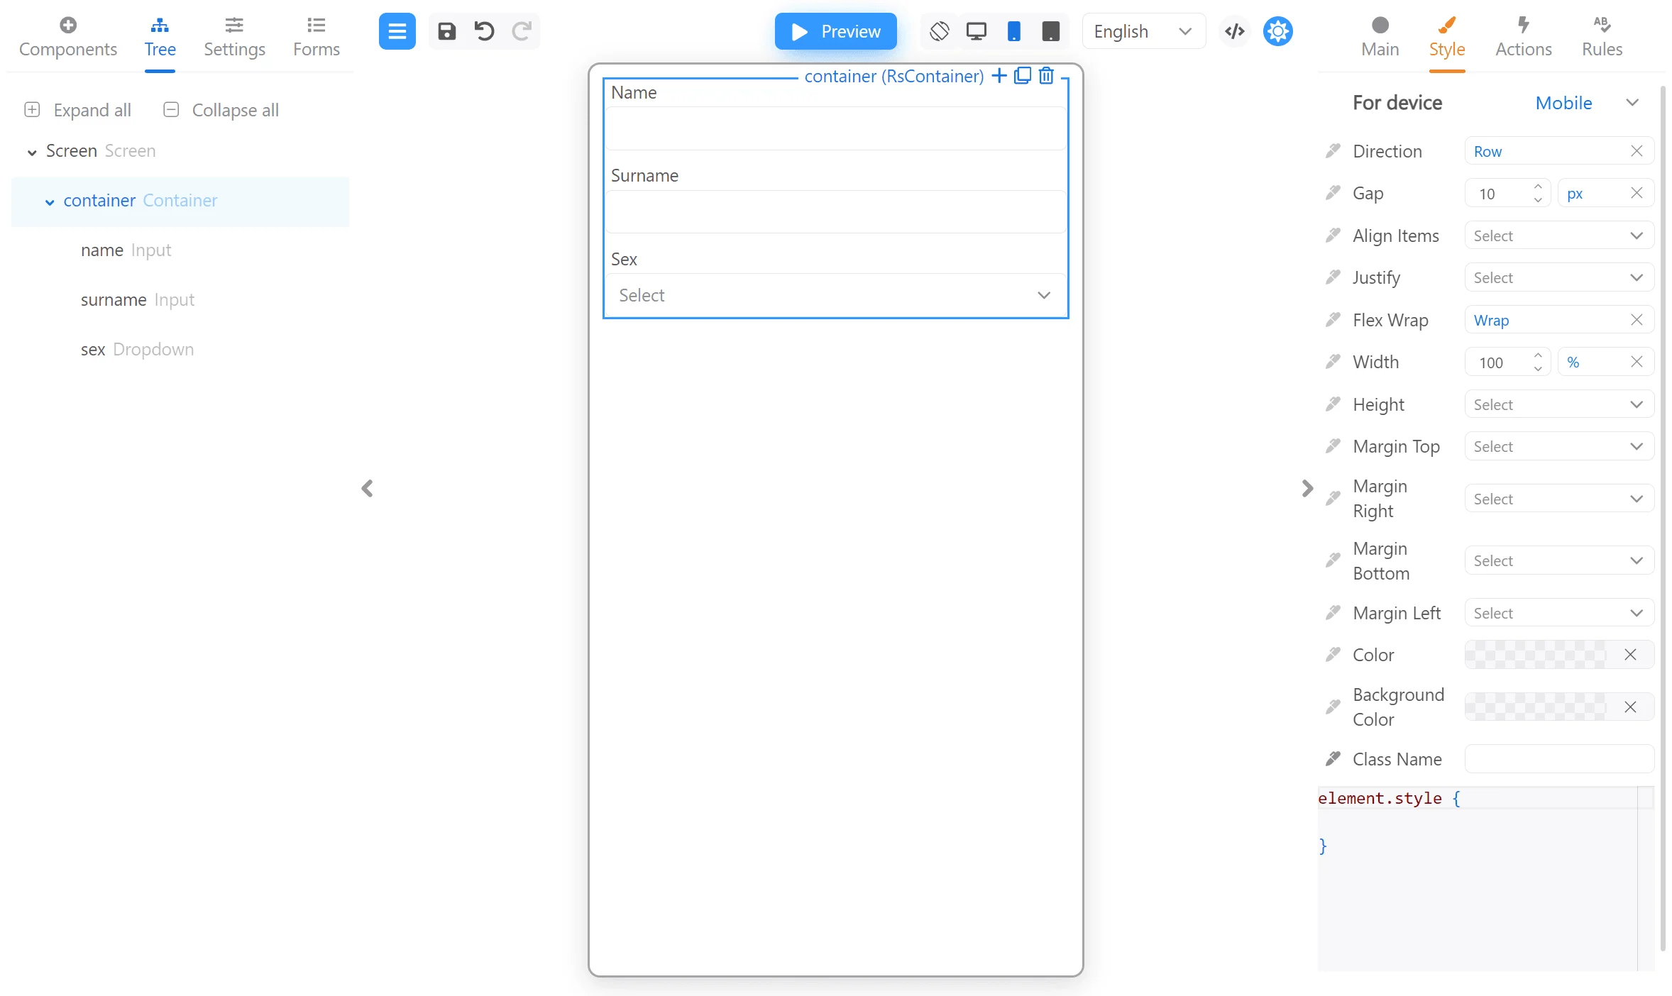Open the Margin Left select dropdown
The image size is (1672, 996).
tap(1558, 613)
